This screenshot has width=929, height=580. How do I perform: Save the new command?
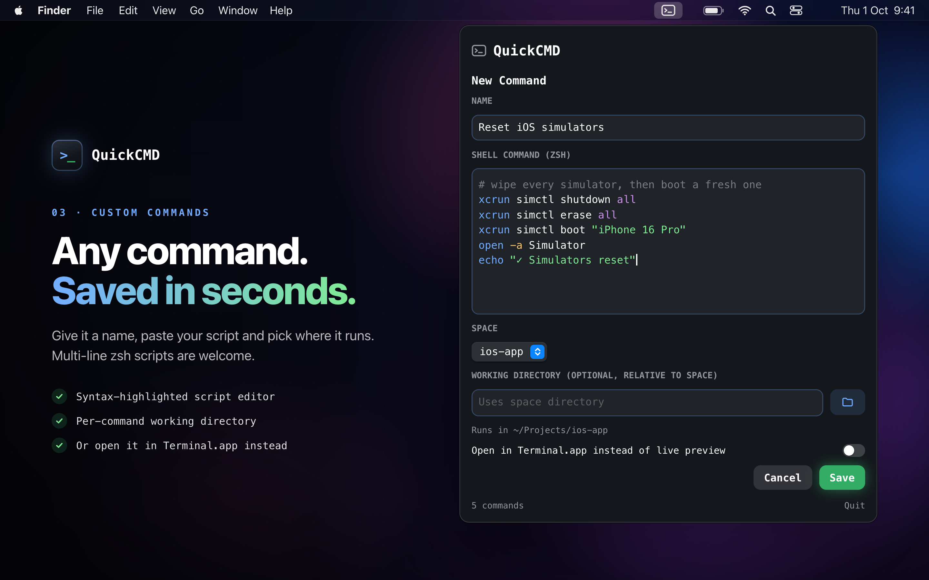pos(842,478)
